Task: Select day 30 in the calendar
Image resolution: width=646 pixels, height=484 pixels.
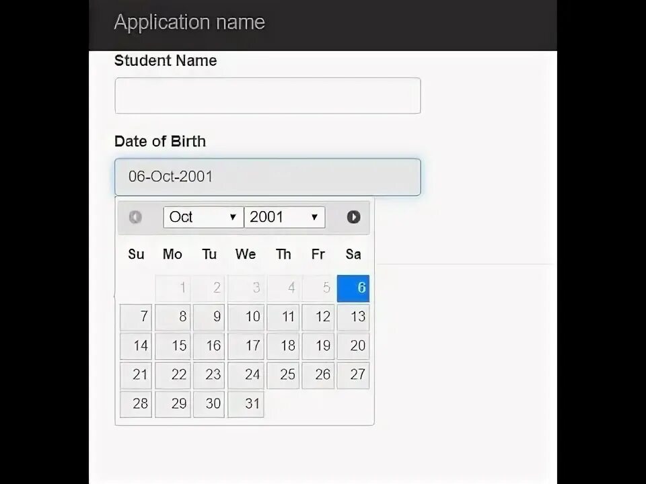Action: click(x=209, y=404)
